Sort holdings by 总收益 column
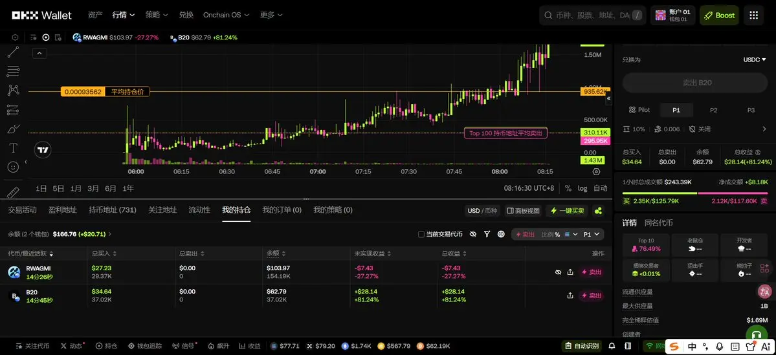This screenshot has height=355, width=776. (453, 253)
